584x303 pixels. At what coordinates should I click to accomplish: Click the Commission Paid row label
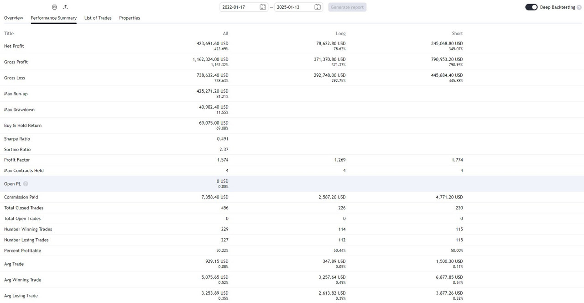click(x=21, y=197)
